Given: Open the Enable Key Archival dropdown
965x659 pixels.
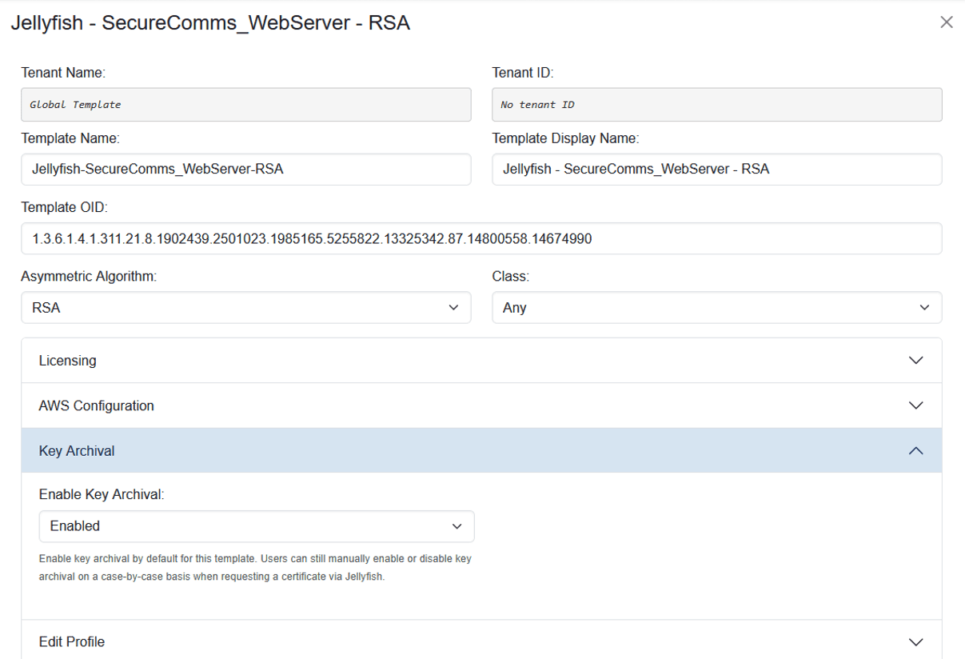Looking at the screenshot, I should click(256, 526).
